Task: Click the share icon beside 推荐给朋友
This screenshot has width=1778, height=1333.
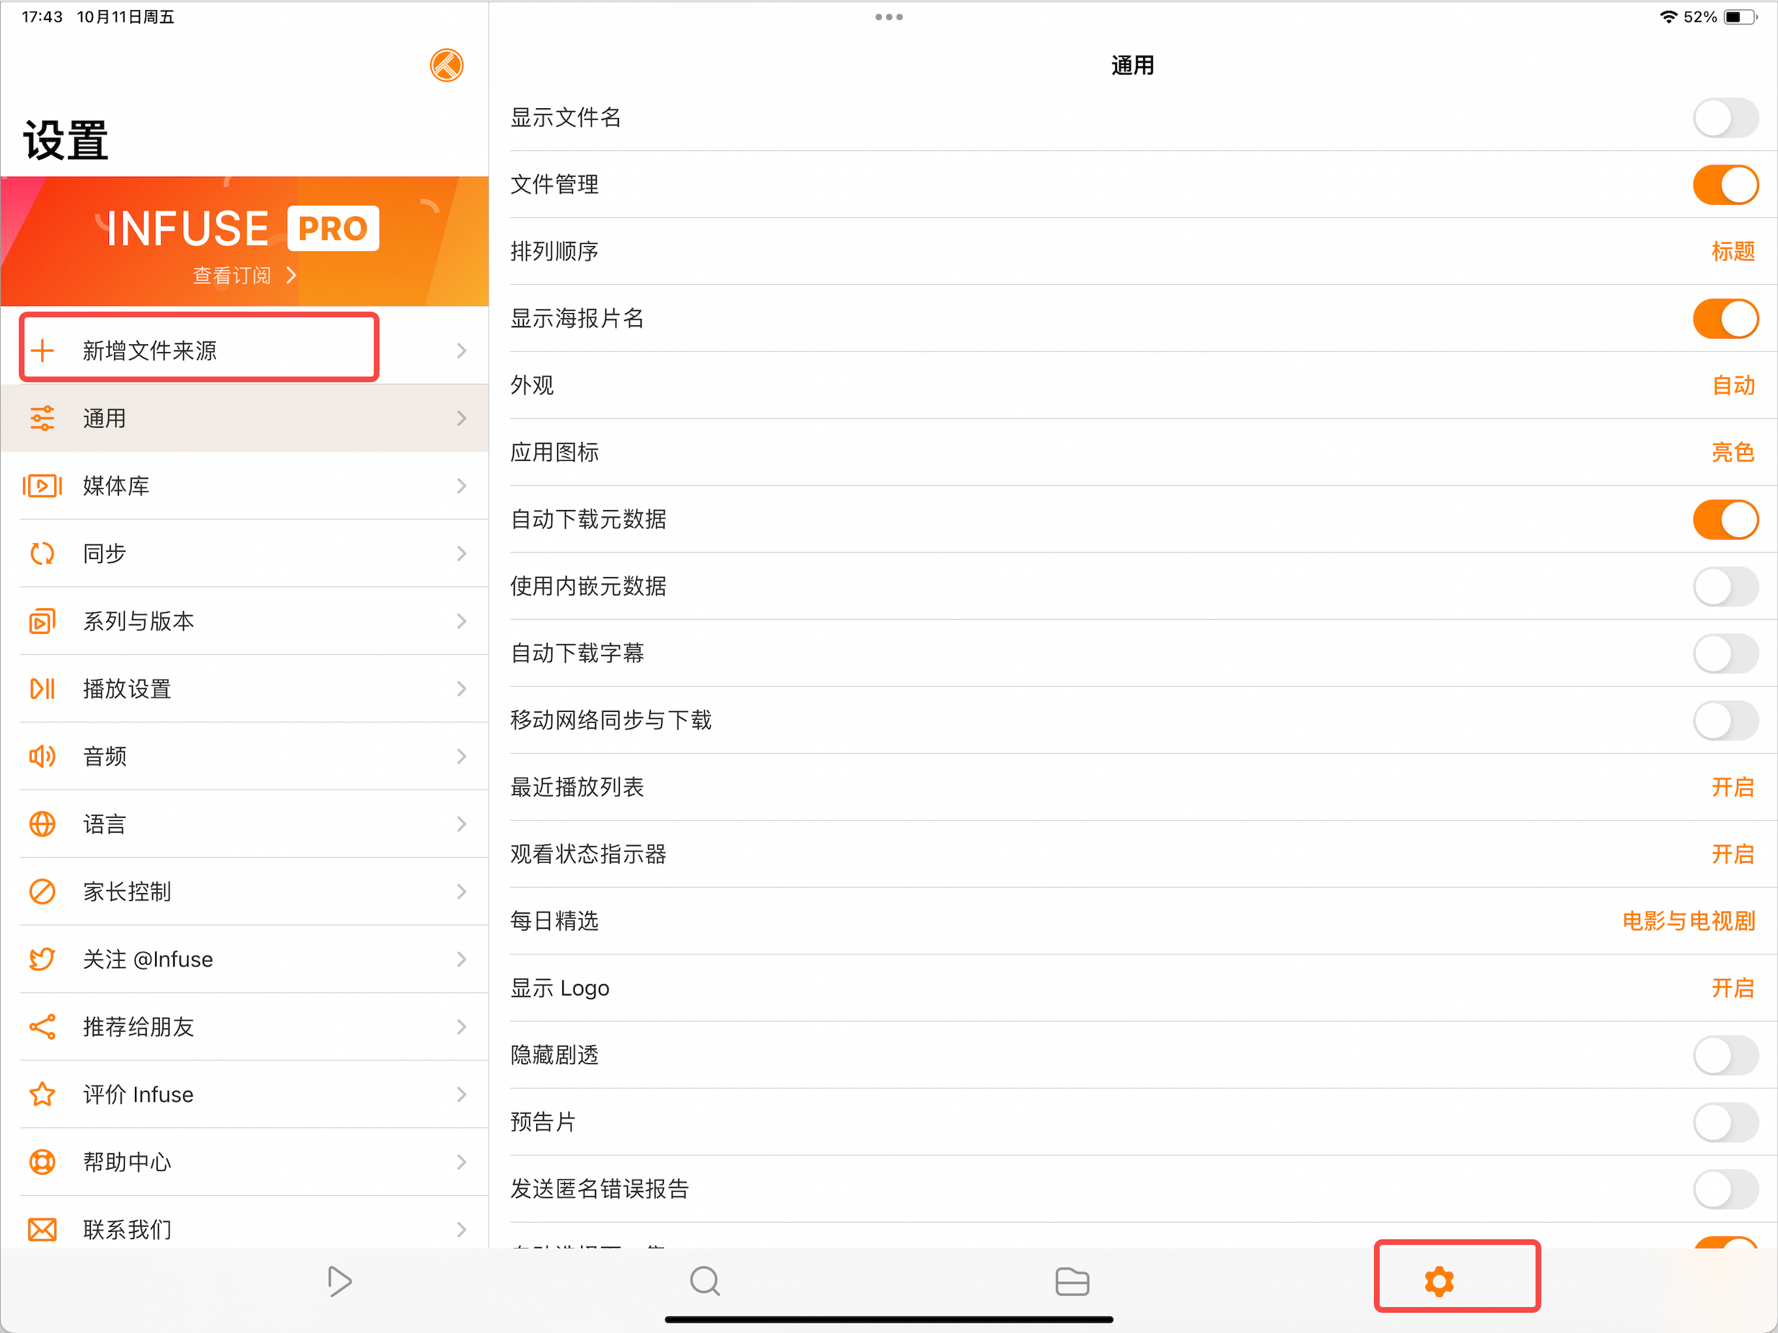Action: (42, 1026)
